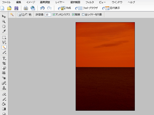Image resolution: width=154 pixels, height=115 pixels.
Task: Select the Paint Bucket tool
Action: (x=4, y=104)
